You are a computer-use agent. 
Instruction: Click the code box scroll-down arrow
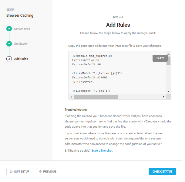(169, 91)
